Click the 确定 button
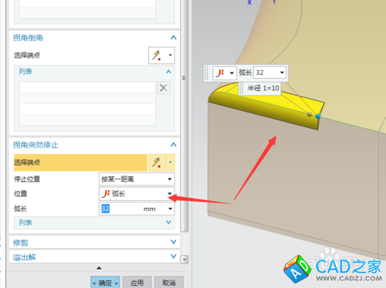Viewport: 386px width, 288px height. pyautogui.click(x=105, y=283)
